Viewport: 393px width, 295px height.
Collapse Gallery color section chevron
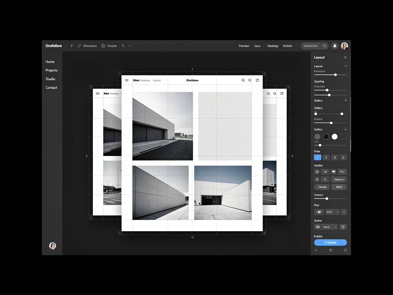pyautogui.click(x=346, y=129)
